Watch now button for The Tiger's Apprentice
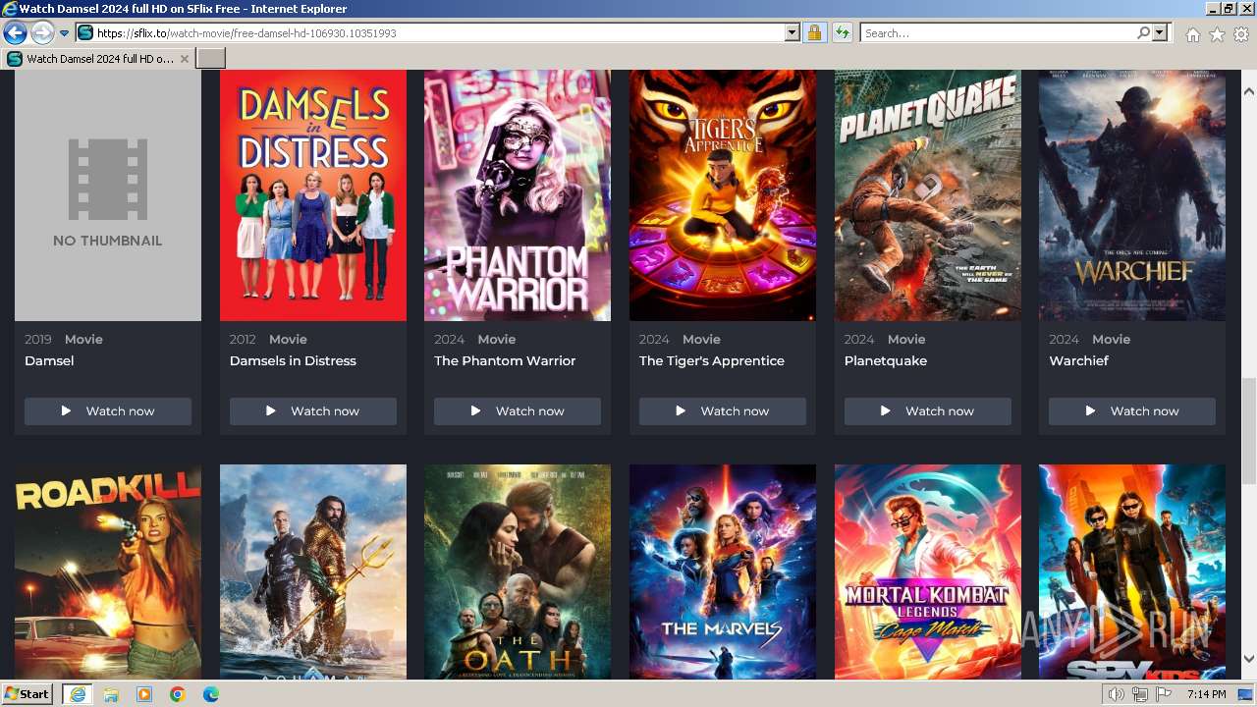Image resolution: width=1257 pixels, height=707 pixels. (723, 411)
